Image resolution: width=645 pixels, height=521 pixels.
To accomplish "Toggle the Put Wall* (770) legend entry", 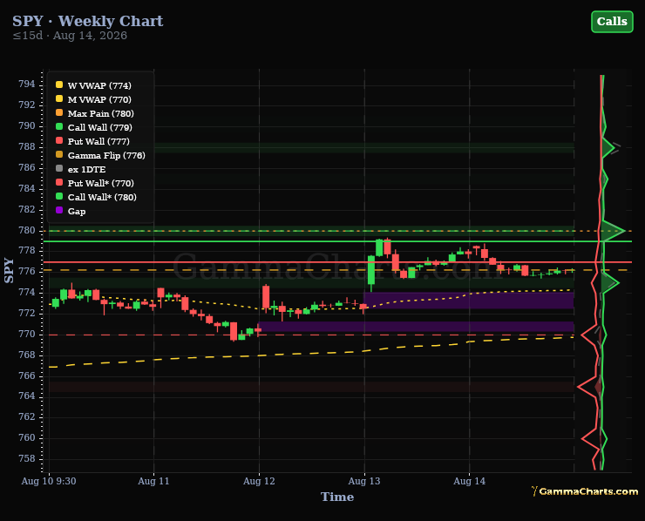I will coord(95,184).
